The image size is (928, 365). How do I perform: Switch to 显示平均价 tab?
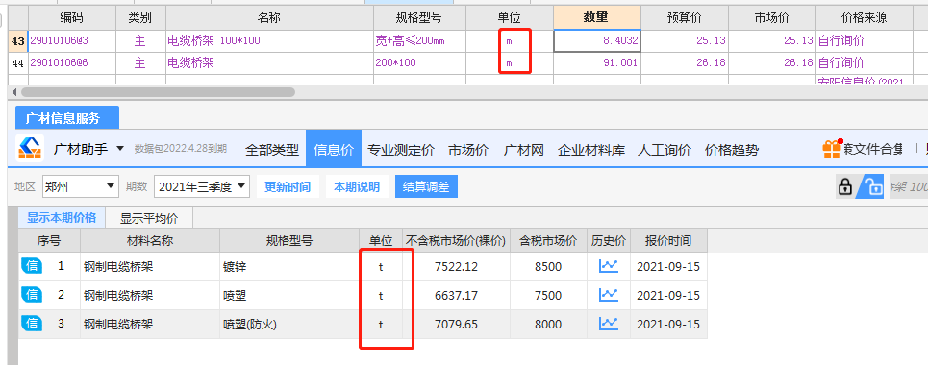148,218
